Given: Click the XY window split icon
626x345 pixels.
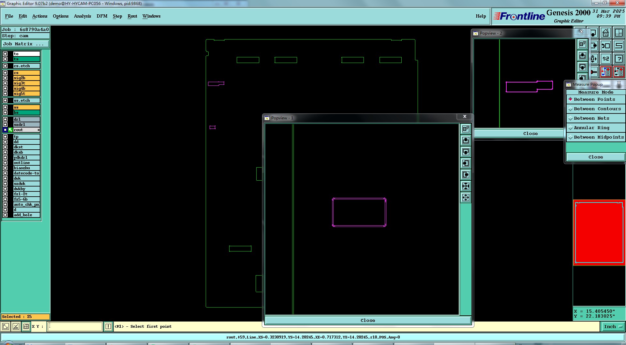Looking at the screenshot, I should [619, 33].
